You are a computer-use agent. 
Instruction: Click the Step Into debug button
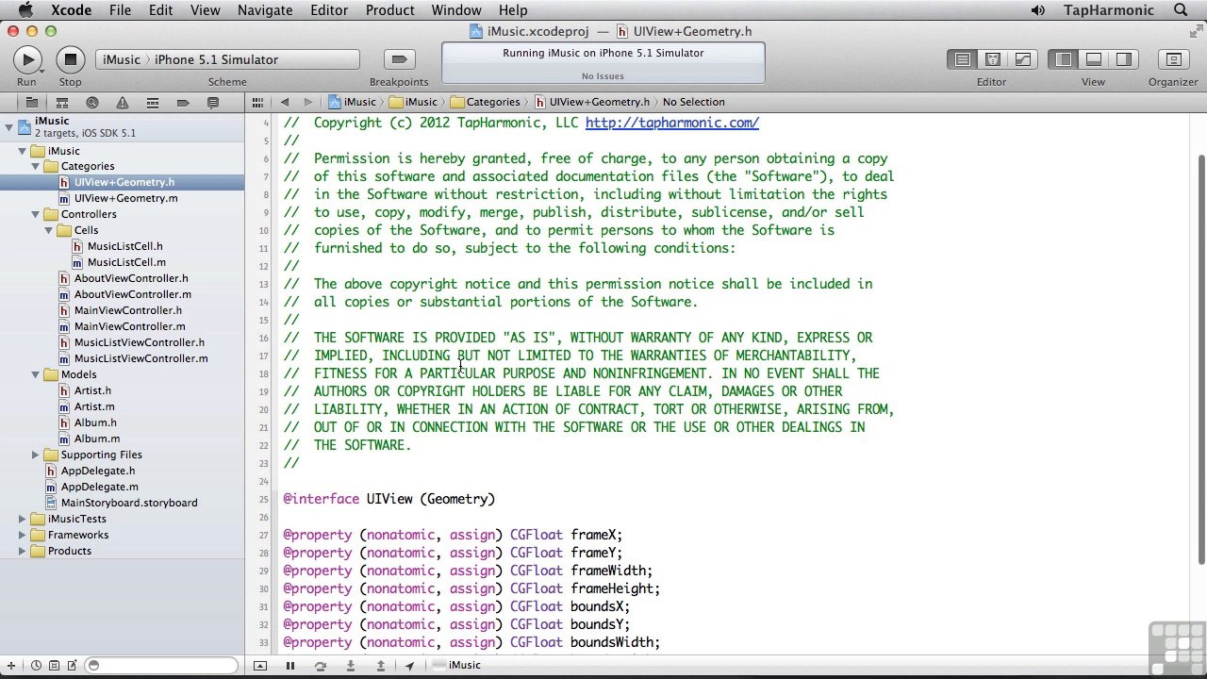[x=351, y=665]
